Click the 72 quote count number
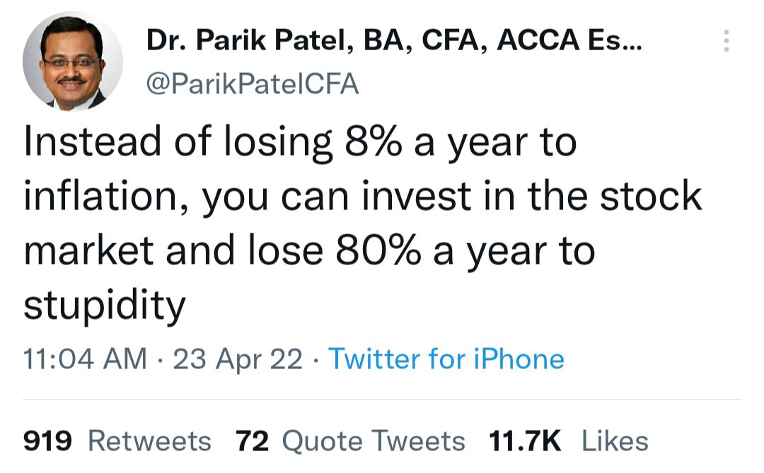764x473 pixels. (x=252, y=441)
